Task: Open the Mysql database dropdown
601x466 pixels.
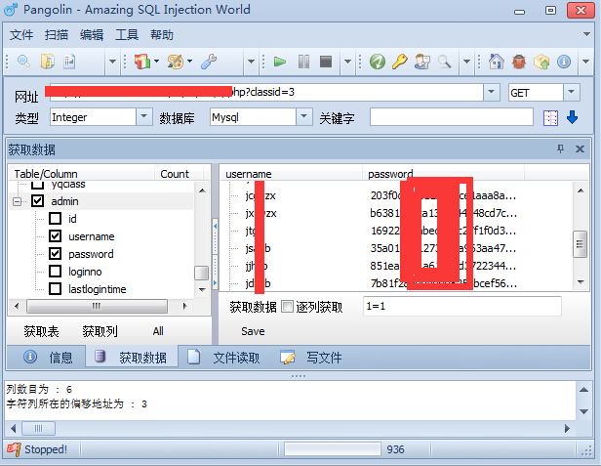Action: click(304, 116)
